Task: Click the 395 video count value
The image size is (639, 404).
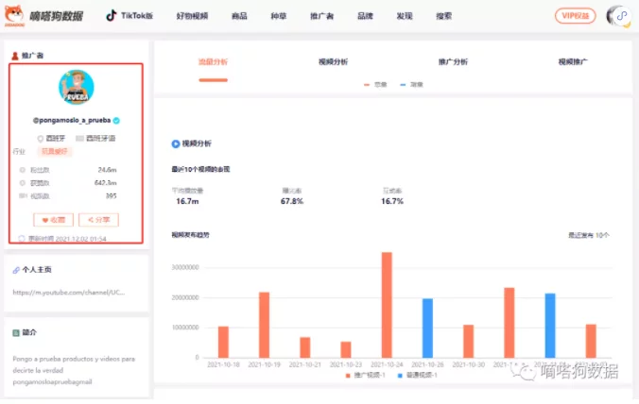Action: tap(112, 196)
